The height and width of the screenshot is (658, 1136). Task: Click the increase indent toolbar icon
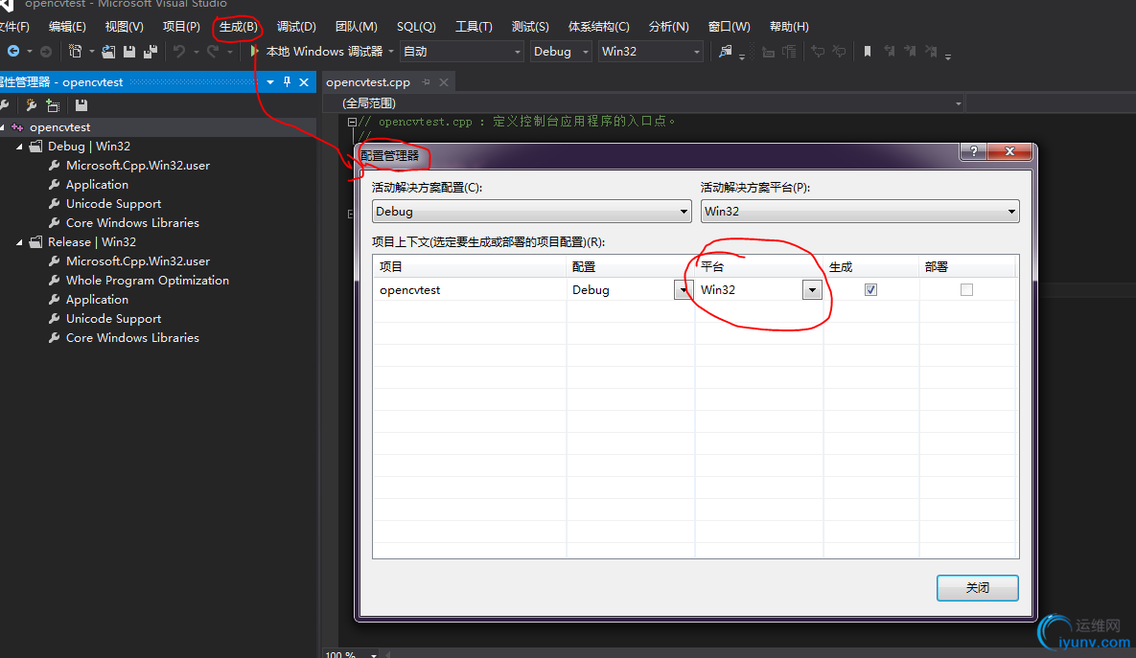(x=789, y=52)
